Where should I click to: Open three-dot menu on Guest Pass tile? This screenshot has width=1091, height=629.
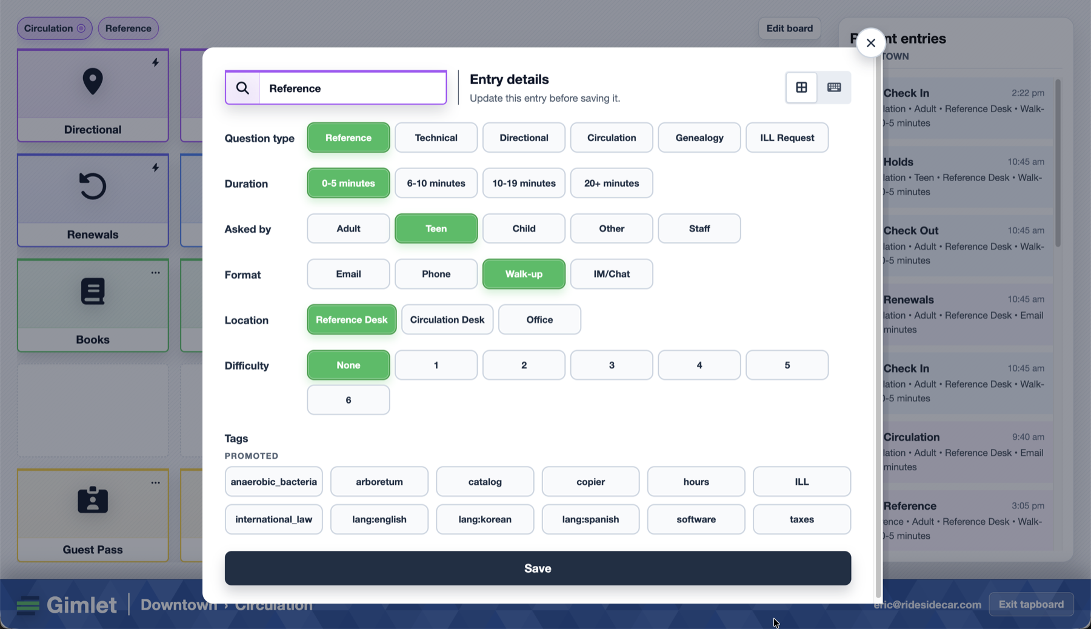click(x=156, y=483)
